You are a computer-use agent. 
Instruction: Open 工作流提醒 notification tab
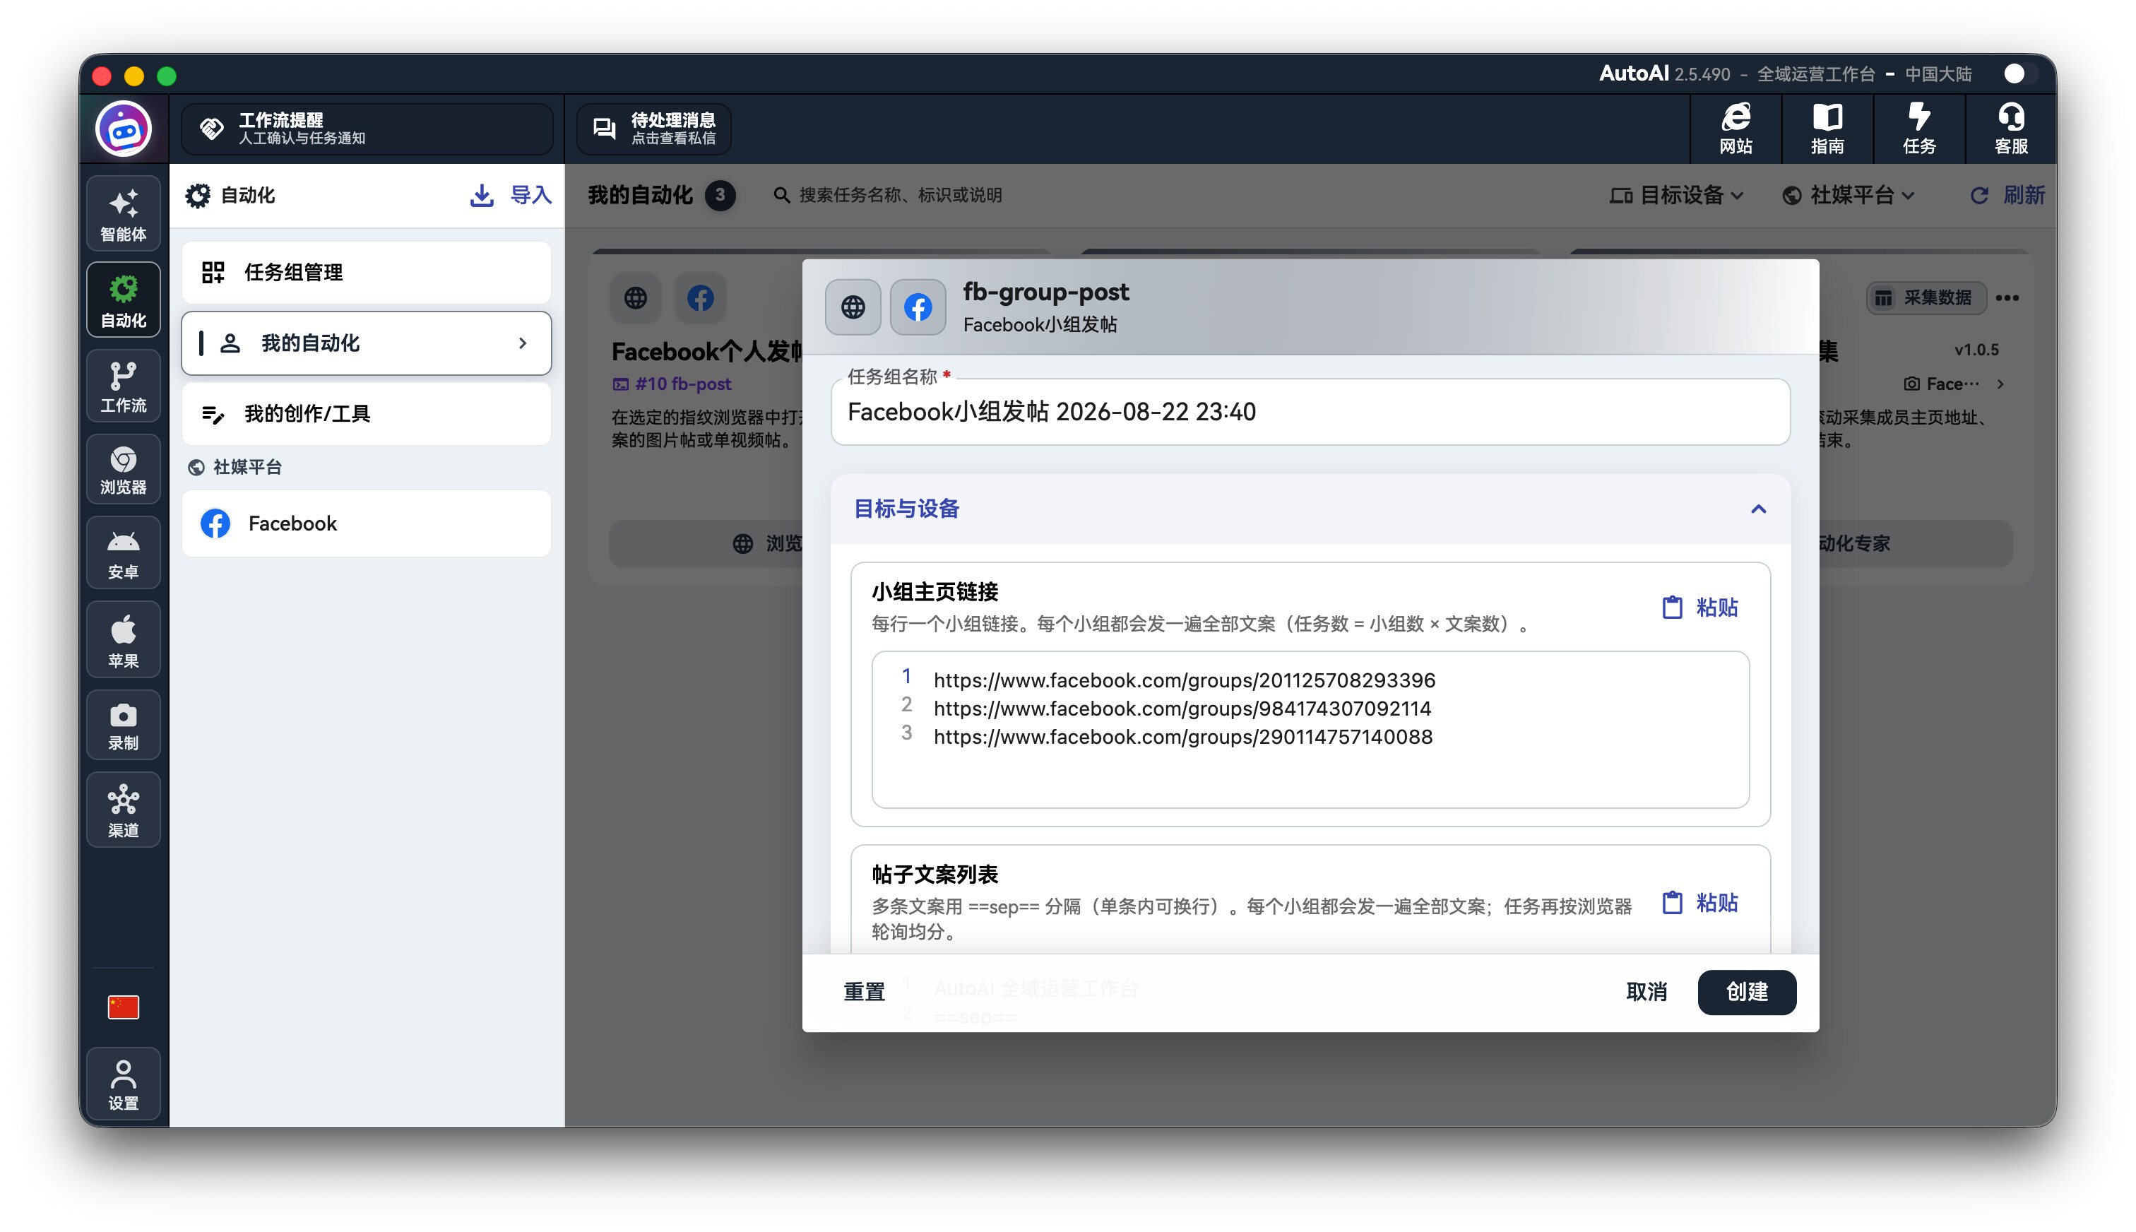368,129
